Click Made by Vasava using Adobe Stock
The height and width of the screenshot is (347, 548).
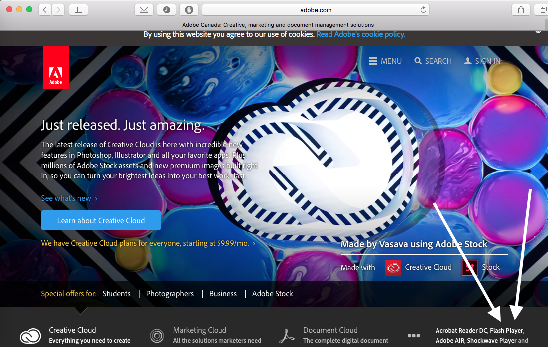pyautogui.click(x=414, y=244)
